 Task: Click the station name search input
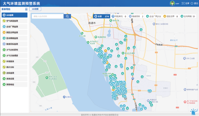click(x=47, y=16)
